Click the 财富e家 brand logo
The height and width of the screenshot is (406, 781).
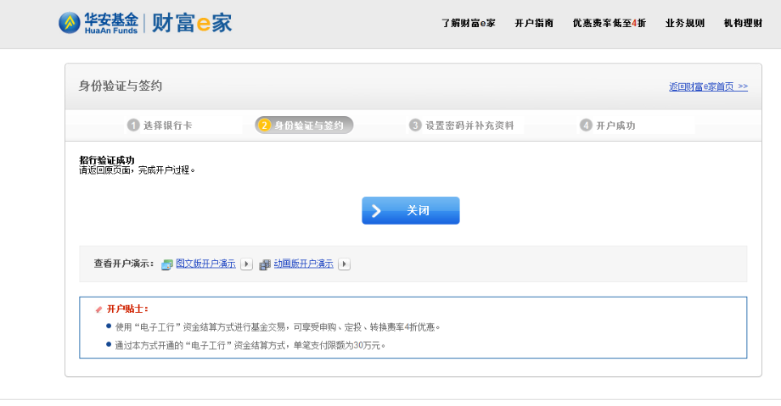pos(193,23)
